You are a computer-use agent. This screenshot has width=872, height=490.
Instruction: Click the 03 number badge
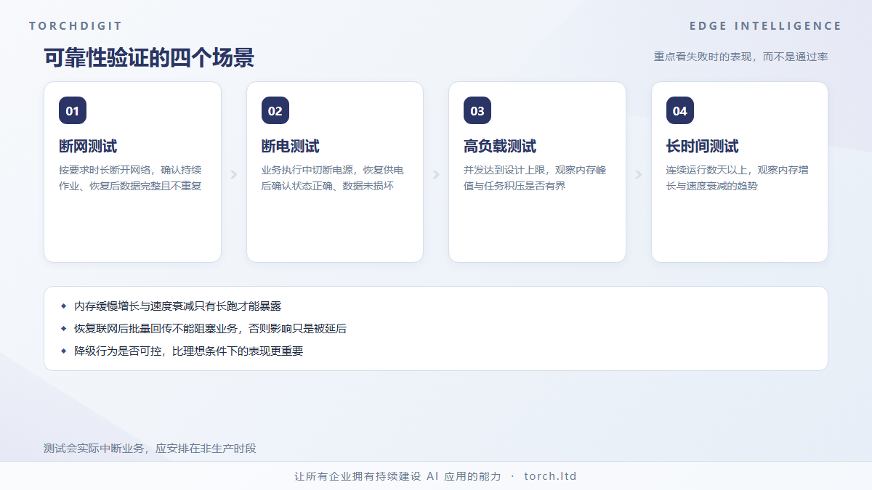point(477,111)
